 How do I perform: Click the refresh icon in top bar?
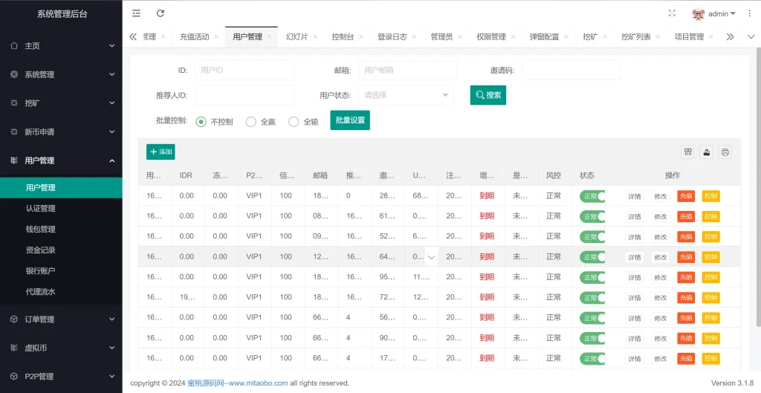pos(161,13)
